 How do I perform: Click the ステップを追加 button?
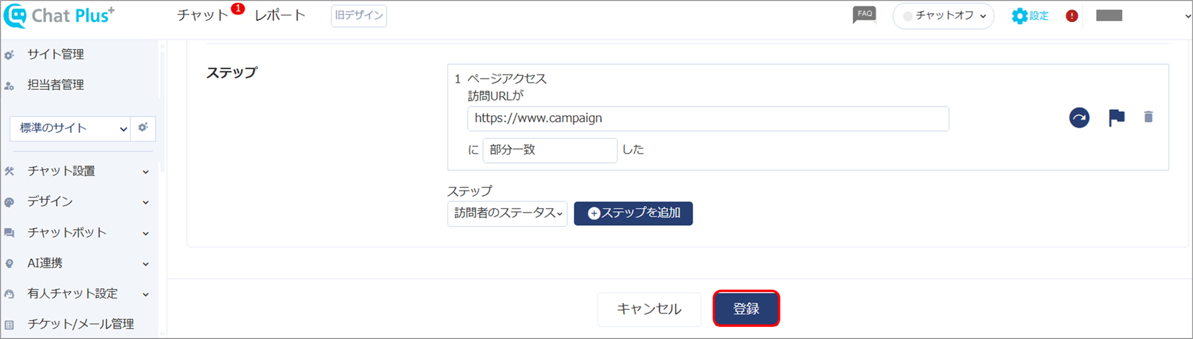[x=633, y=213]
